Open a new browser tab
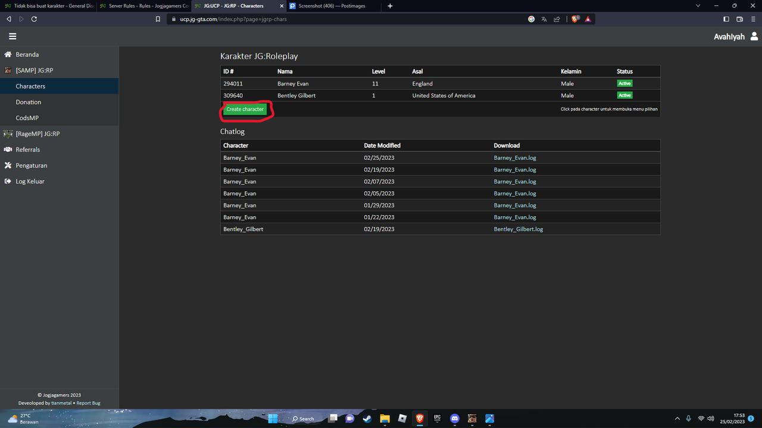762x428 pixels. click(390, 6)
